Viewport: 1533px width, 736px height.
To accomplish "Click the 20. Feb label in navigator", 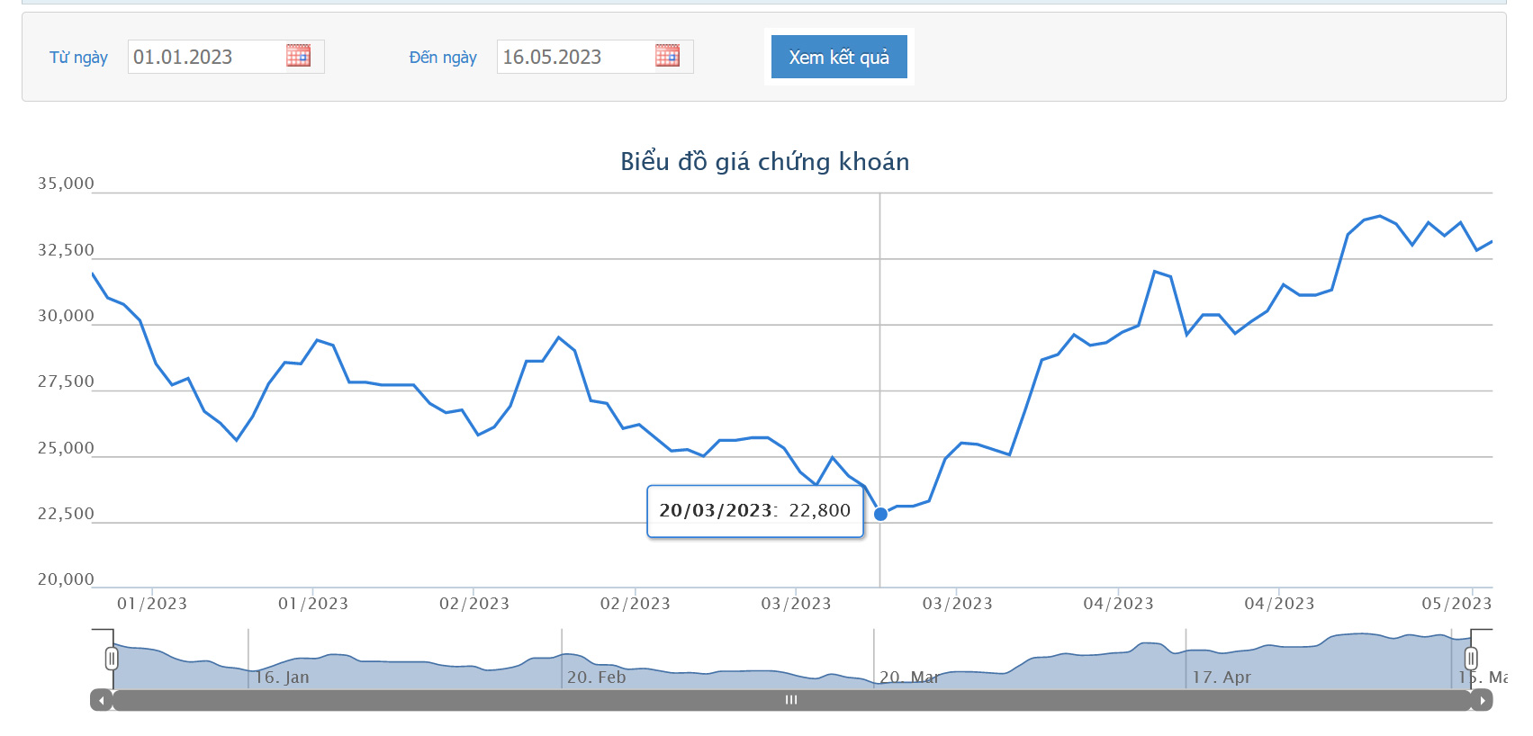I will tap(596, 677).
